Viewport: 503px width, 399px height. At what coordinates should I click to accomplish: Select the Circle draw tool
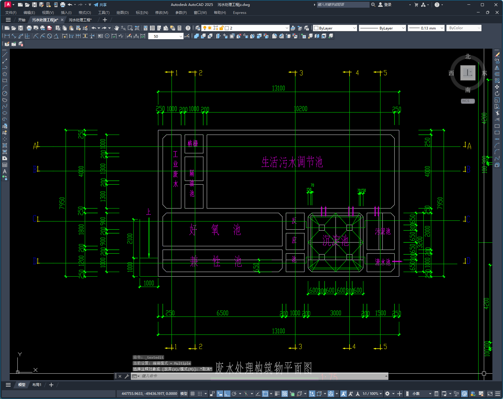[5, 93]
